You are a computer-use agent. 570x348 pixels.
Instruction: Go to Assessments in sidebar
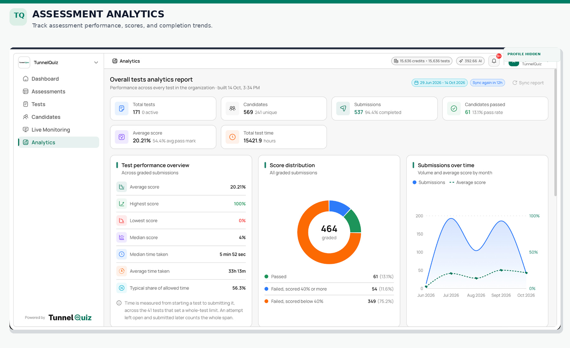(x=59, y=91)
